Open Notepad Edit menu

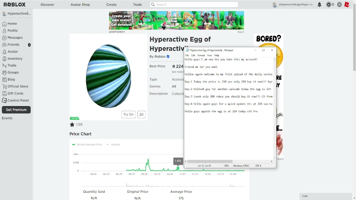(x=193, y=55)
